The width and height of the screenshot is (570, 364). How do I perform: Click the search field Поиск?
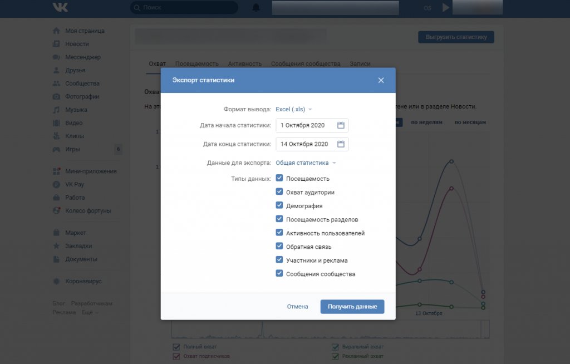184,8
